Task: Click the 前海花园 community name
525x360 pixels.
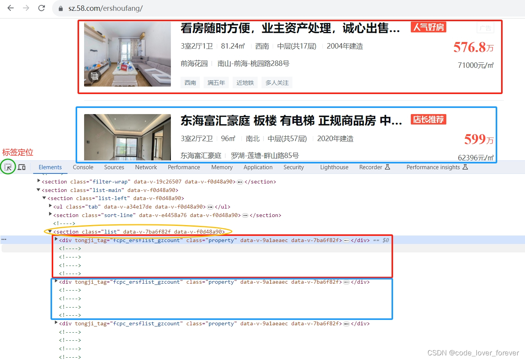Action: tap(194, 64)
